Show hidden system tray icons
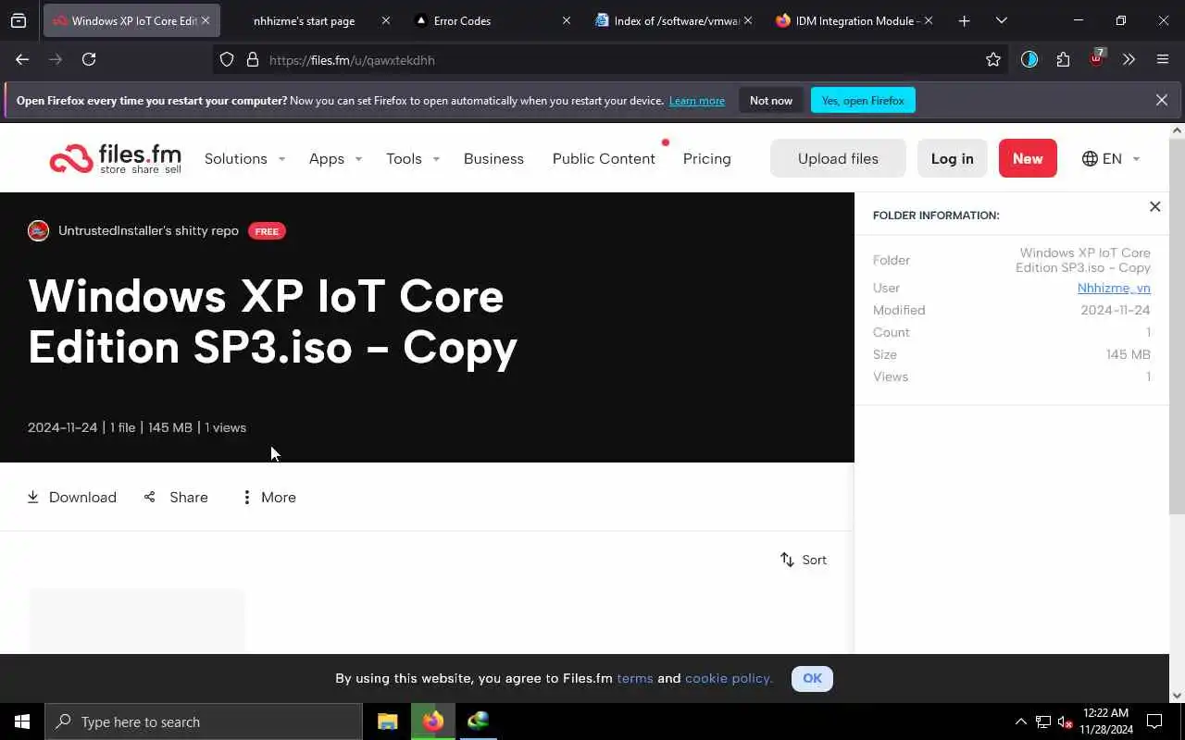 pos(1020,721)
